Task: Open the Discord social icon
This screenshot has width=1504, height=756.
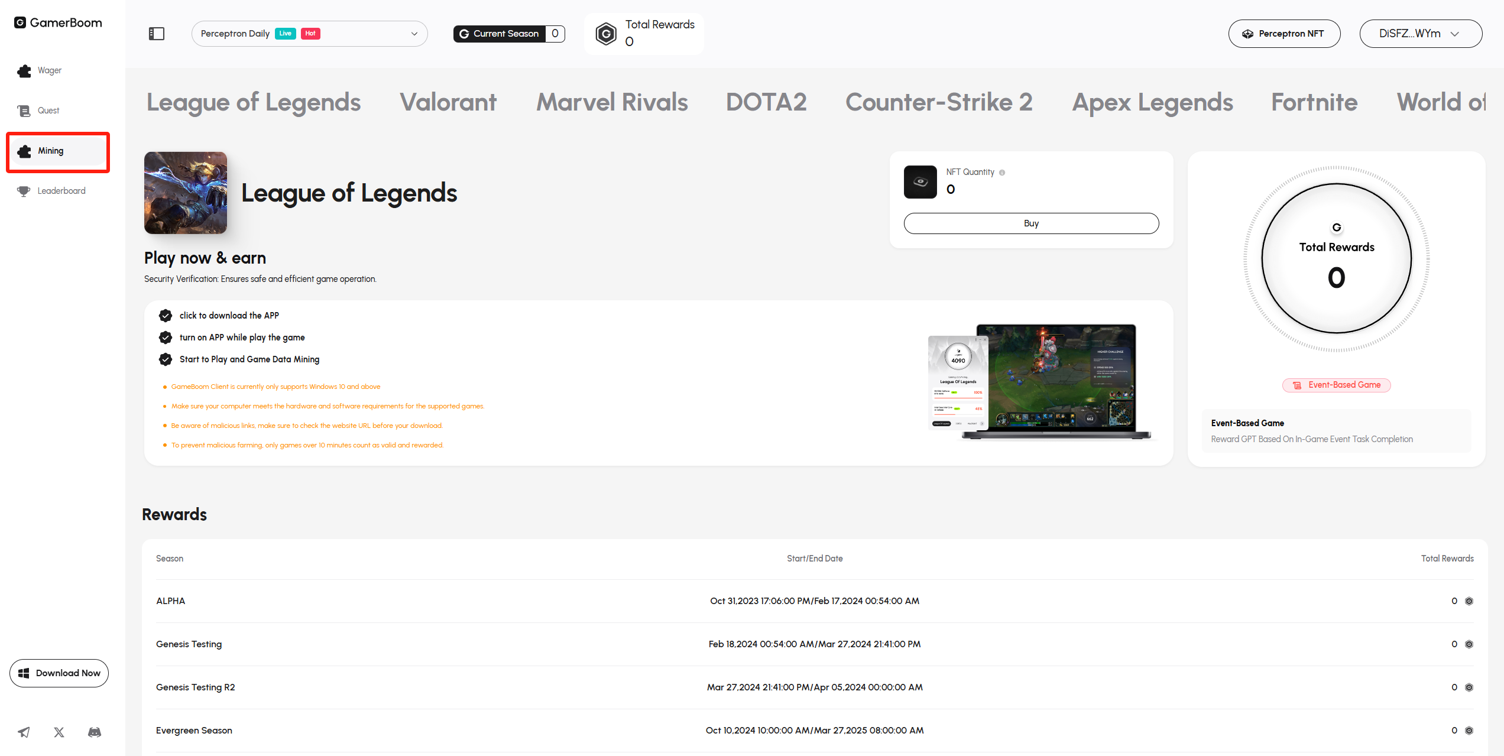Action: pyautogui.click(x=95, y=732)
